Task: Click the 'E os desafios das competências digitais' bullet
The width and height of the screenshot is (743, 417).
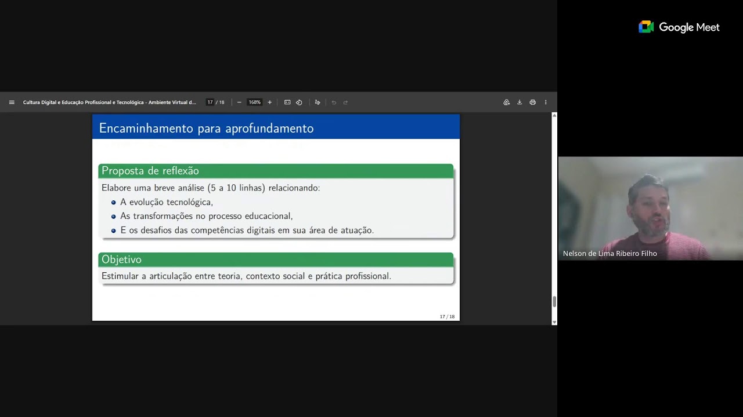Action: (247, 231)
